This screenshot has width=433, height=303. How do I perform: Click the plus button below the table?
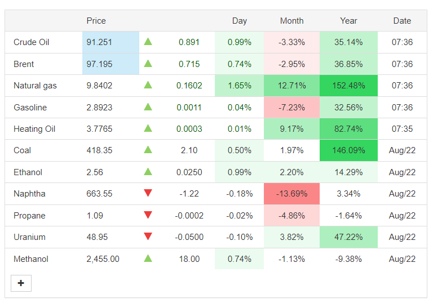tap(21, 283)
